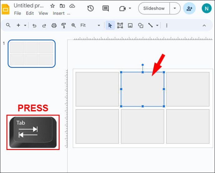Select the top-left grey rectangle
This screenshot has height=173, width=215.
[x=97, y=89]
